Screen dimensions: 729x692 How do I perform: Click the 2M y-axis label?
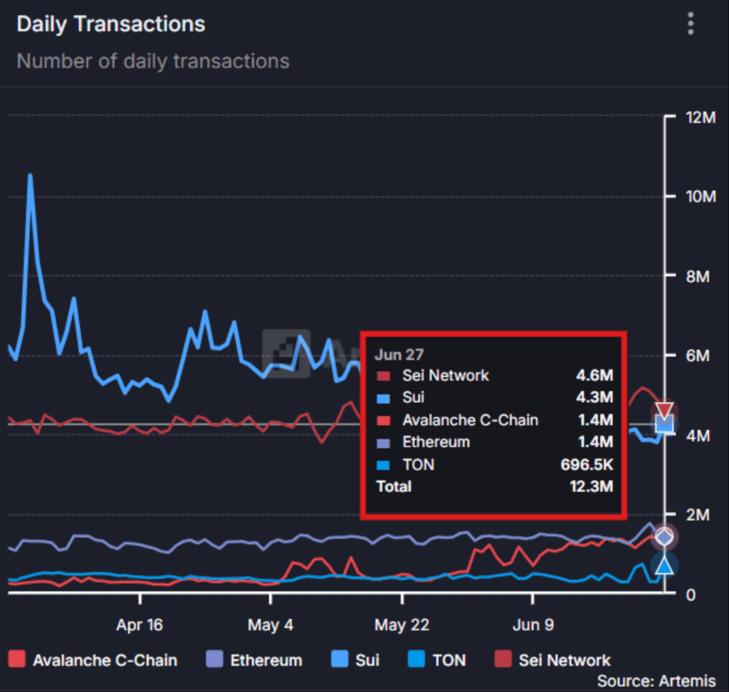[698, 515]
